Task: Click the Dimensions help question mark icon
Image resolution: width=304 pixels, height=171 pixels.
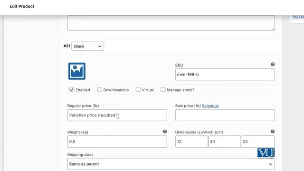Action: point(273,132)
